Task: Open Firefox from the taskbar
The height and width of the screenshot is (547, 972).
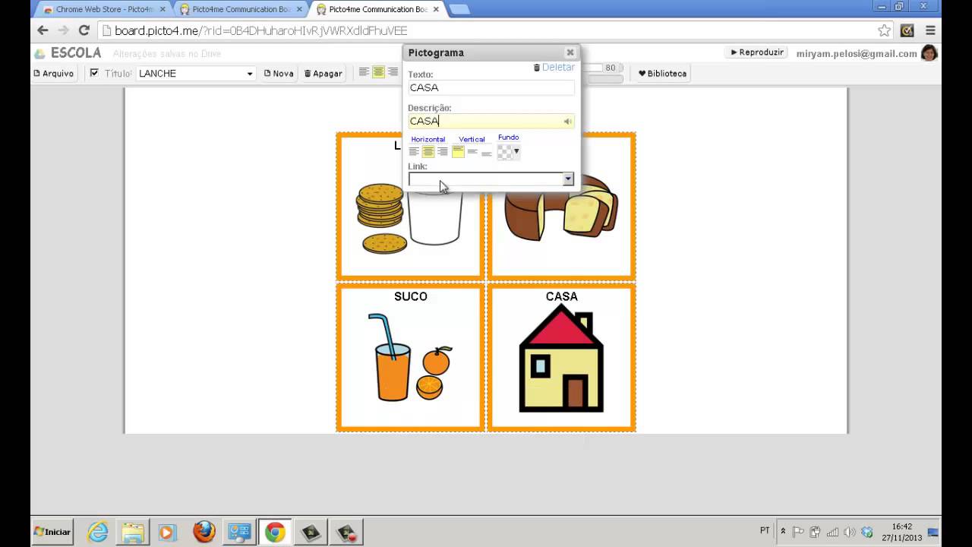Action: point(204,532)
